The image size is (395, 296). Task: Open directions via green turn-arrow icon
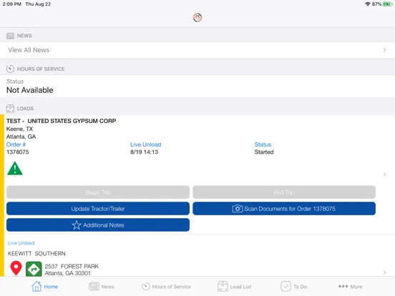34,269
